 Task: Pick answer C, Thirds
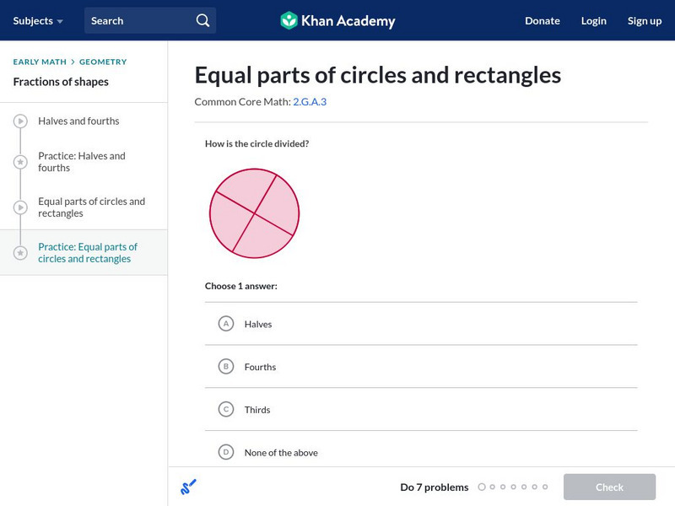(x=225, y=410)
